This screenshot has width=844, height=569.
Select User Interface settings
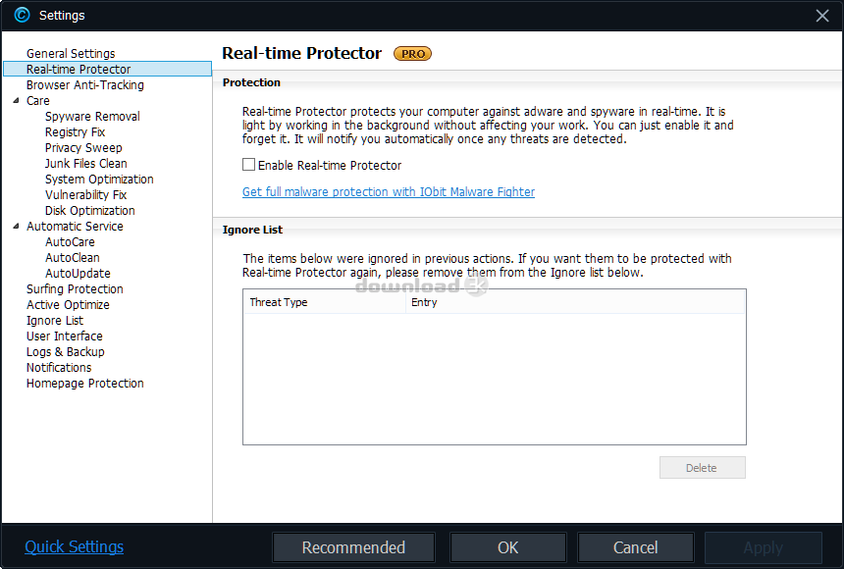pyautogui.click(x=65, y=336)
